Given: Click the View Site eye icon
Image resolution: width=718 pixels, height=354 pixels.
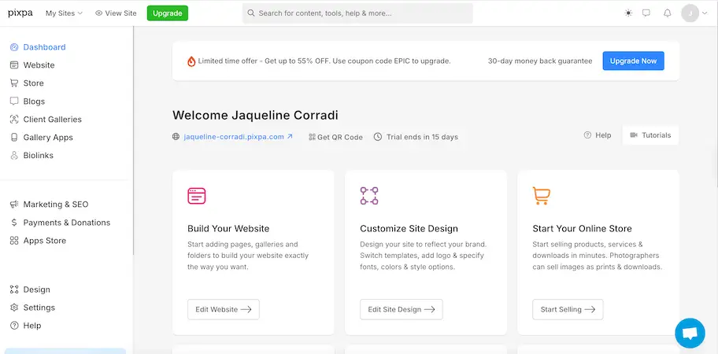Looking at the screenshot, I should coord(98,13).
